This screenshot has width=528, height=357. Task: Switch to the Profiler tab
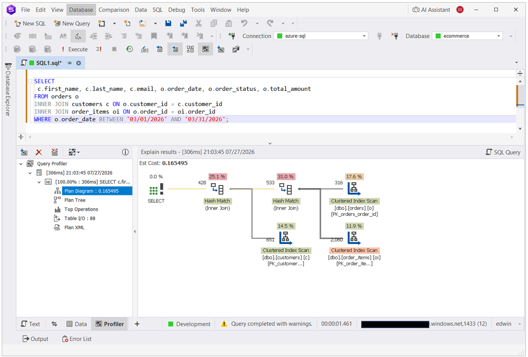[x=110, y=324]
